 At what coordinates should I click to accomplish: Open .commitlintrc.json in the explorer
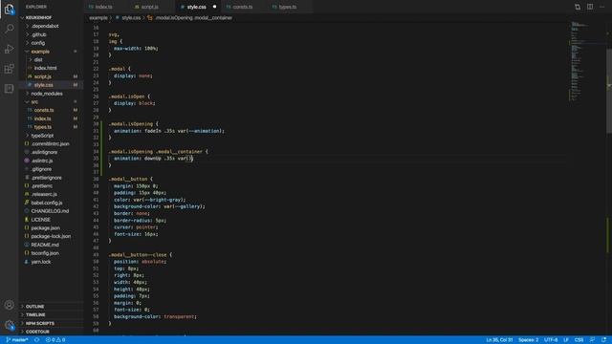coord(51,144)
